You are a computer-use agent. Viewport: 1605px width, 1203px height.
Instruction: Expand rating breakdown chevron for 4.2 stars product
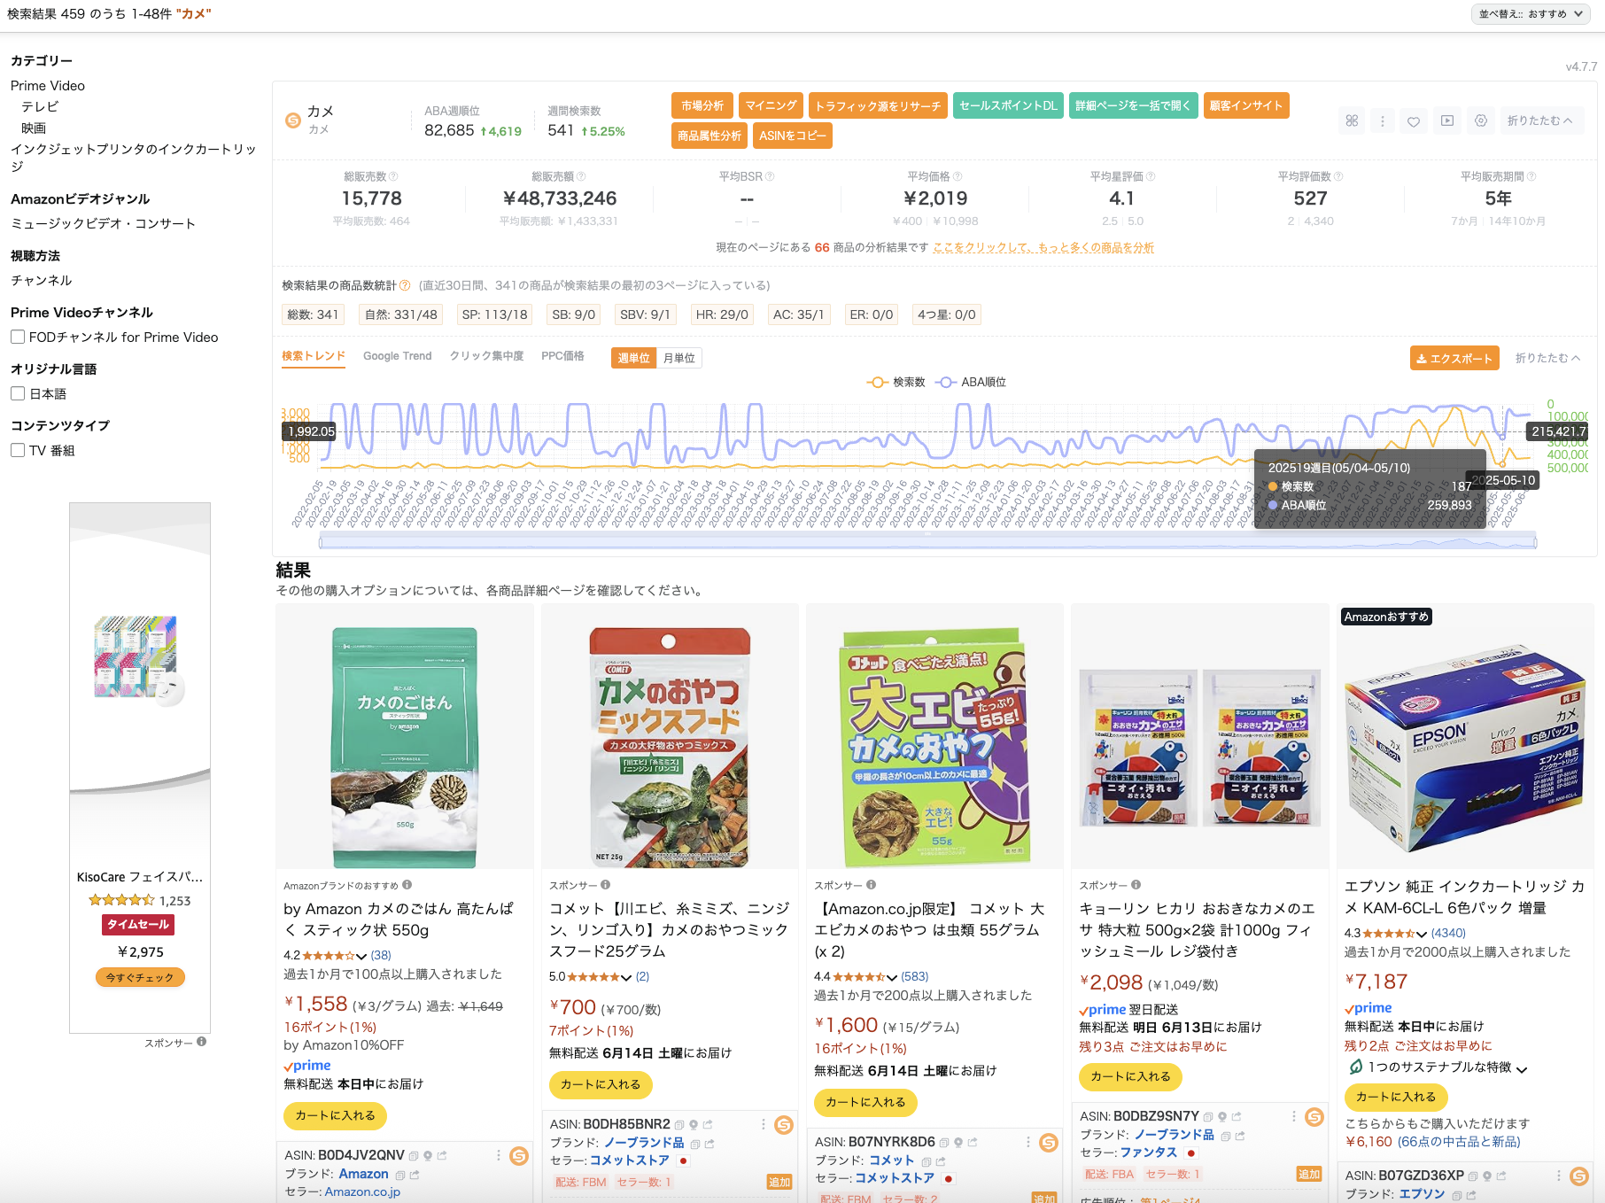[x=361, y=956]
